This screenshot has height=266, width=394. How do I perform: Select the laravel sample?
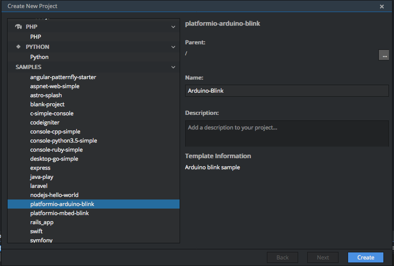[x=93, y=186]
